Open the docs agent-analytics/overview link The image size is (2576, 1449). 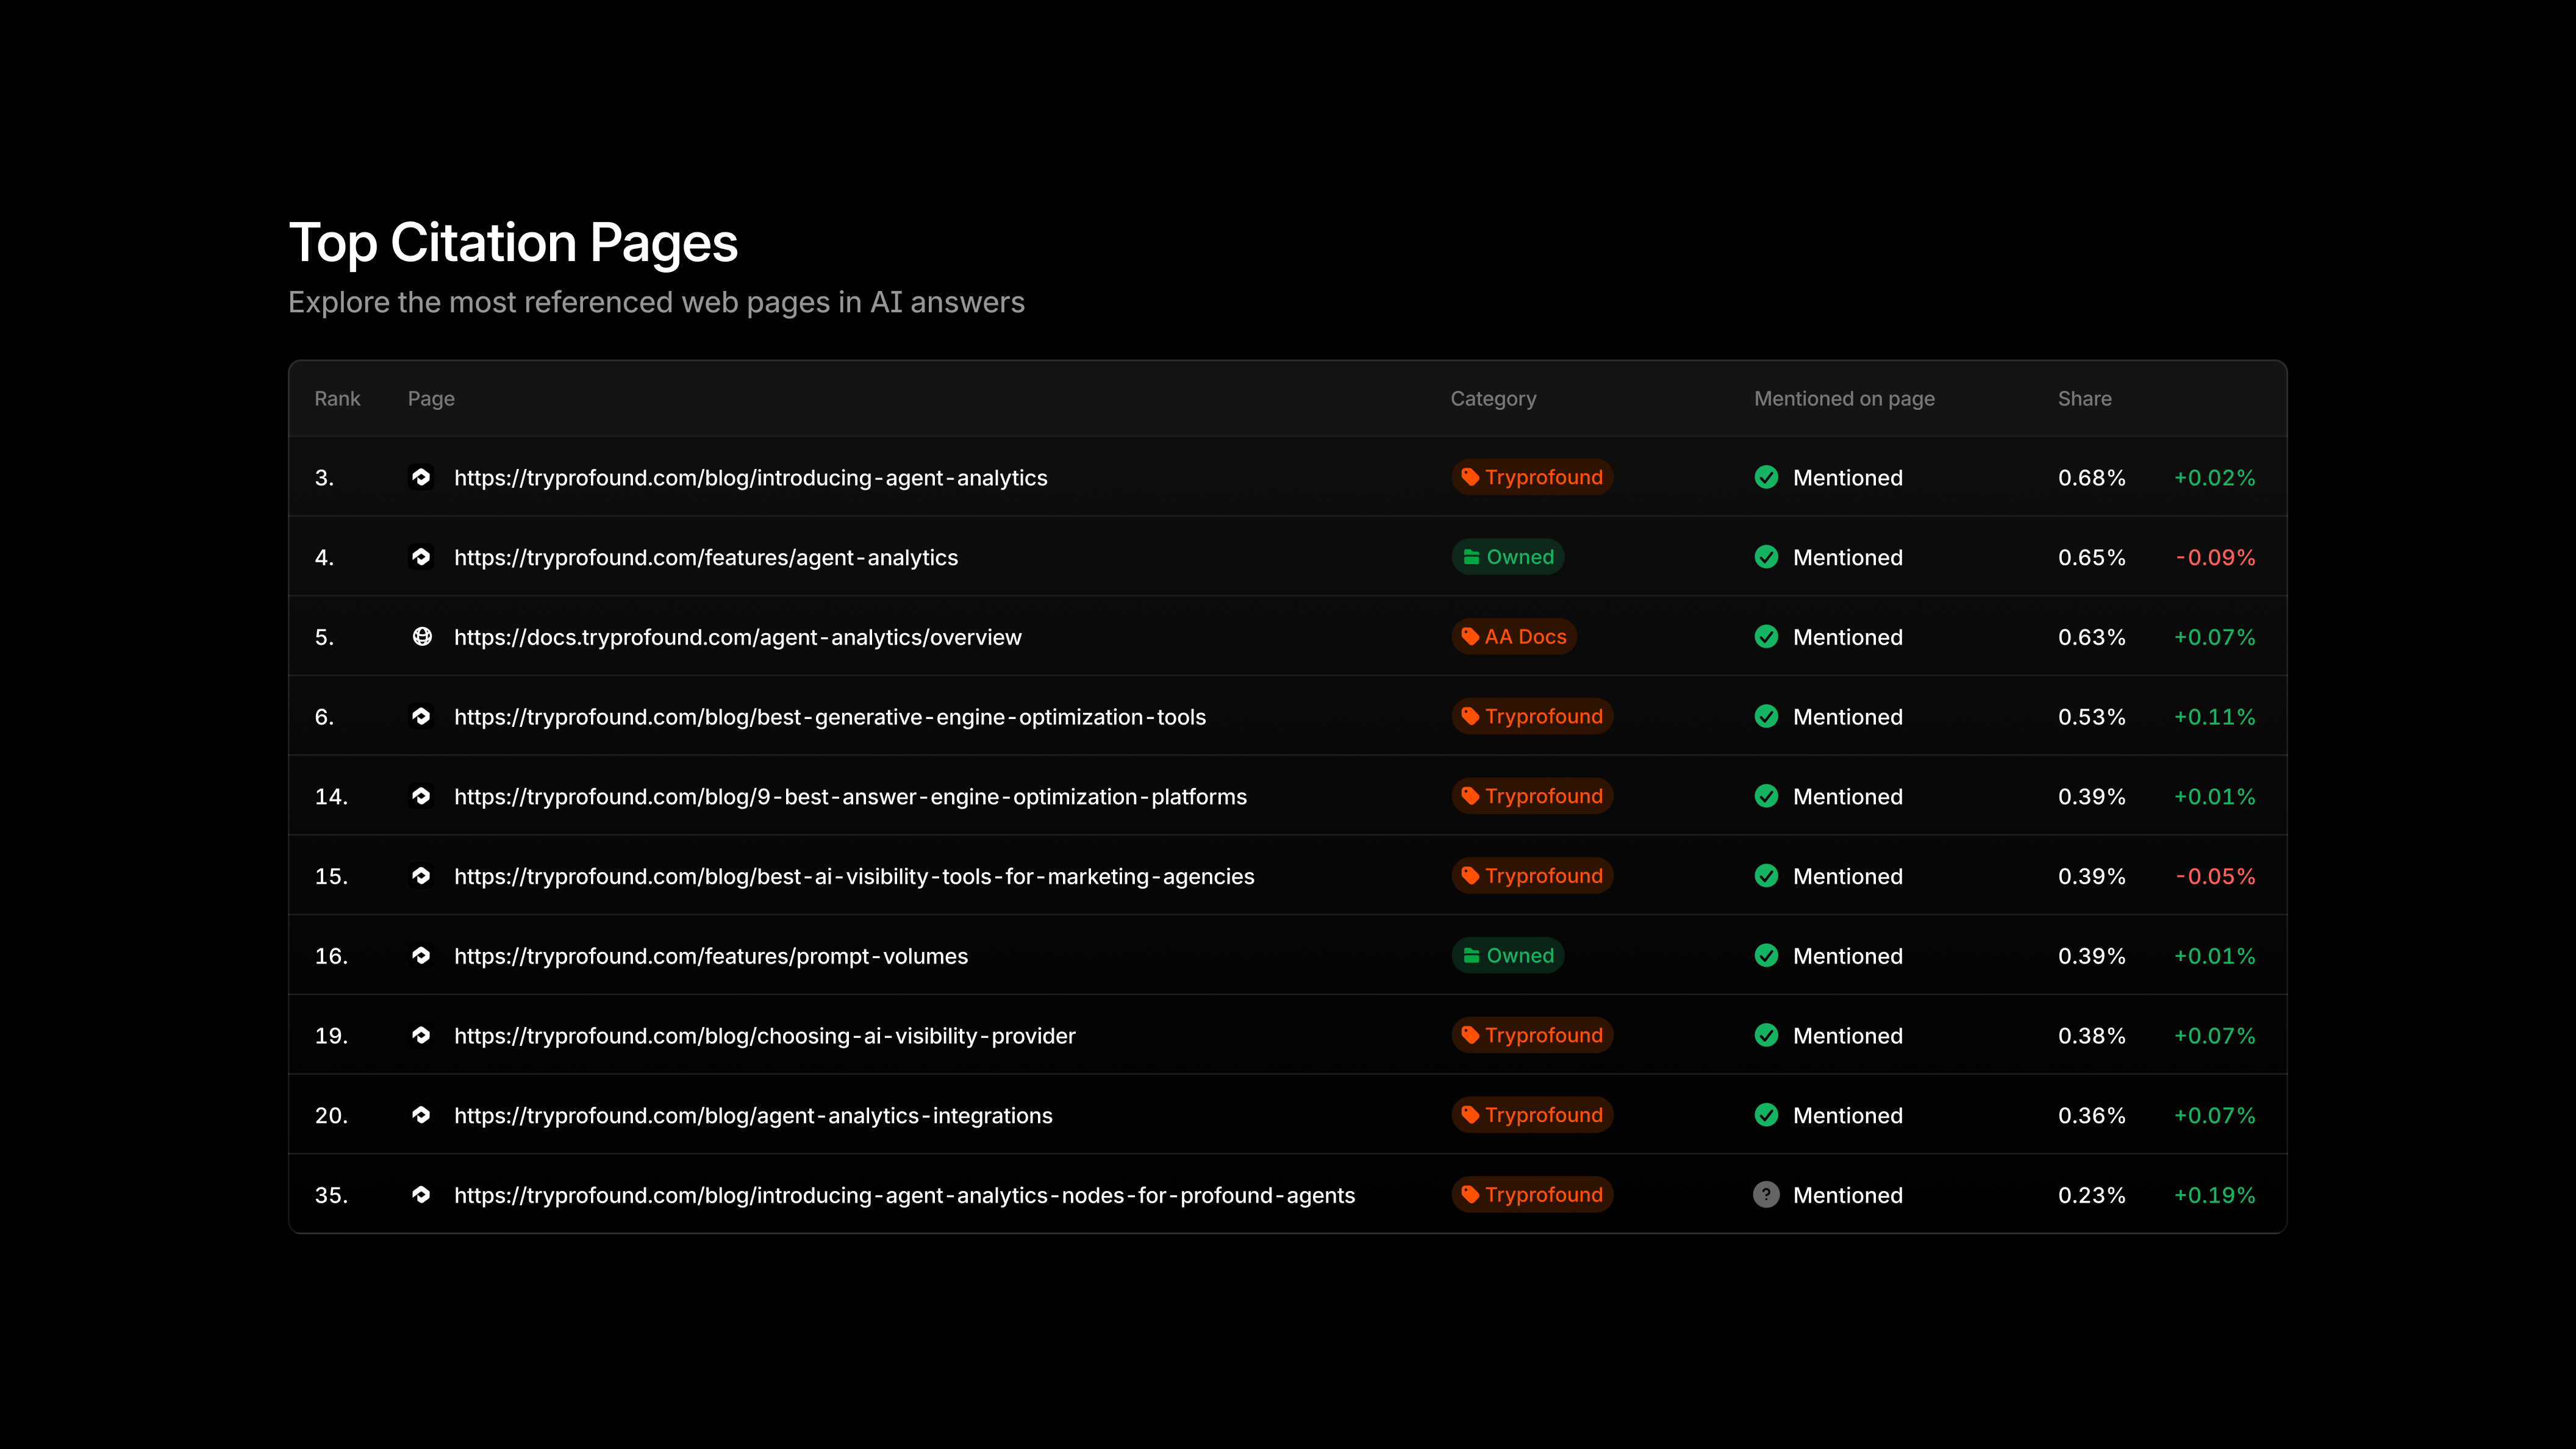738,637
